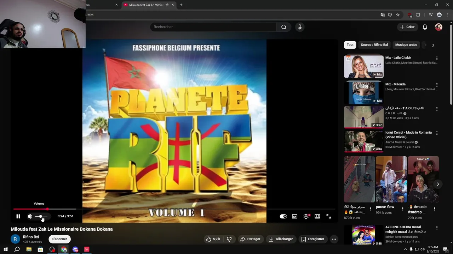The image size is (453, 254).
Task: Click the Partager button
Action: point(250,239)
